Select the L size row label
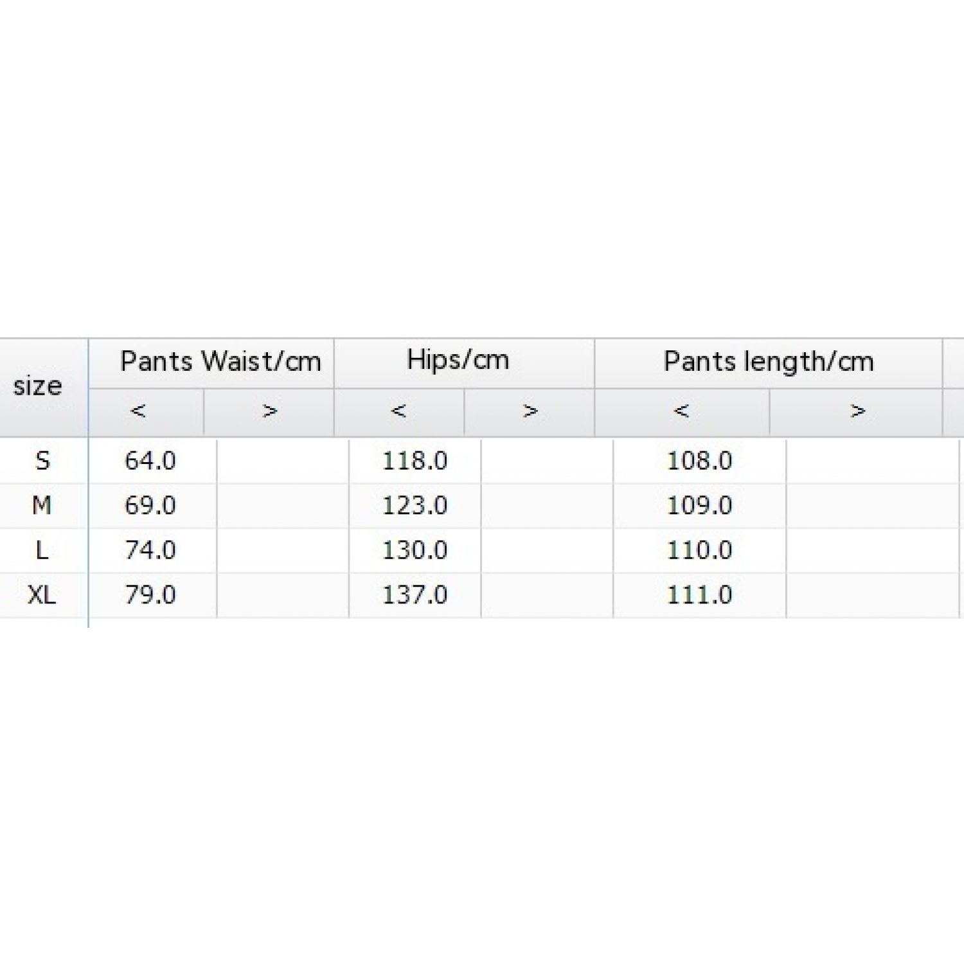The width and height of the screenshot is (964, 964). pos(42,550)
